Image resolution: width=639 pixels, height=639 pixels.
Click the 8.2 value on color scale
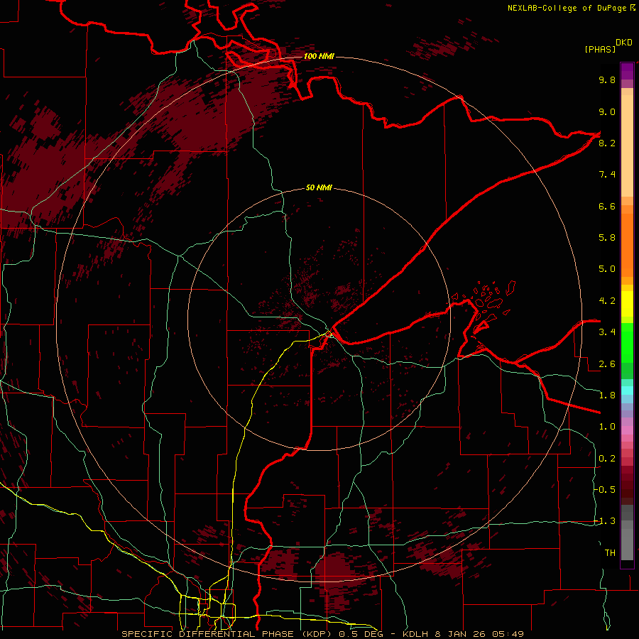(x=607, y=143)
